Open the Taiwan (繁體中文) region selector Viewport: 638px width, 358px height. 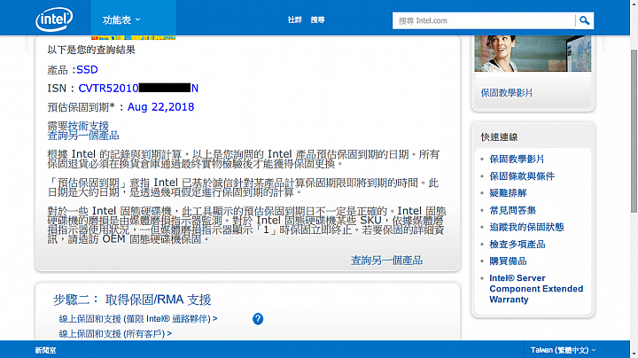[x=564, y=350]
